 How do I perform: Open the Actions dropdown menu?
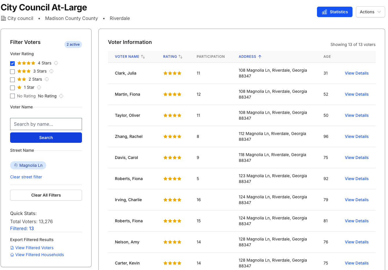[x=370, y=12]
